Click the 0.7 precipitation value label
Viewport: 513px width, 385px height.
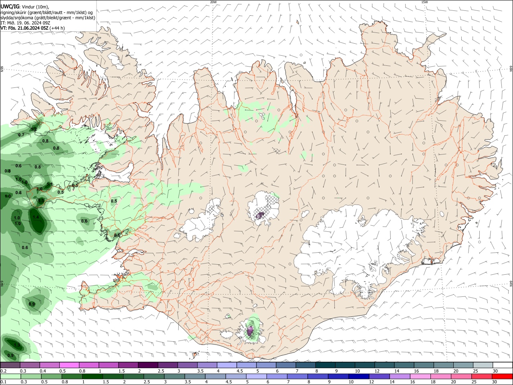click(x=21, y=135)
